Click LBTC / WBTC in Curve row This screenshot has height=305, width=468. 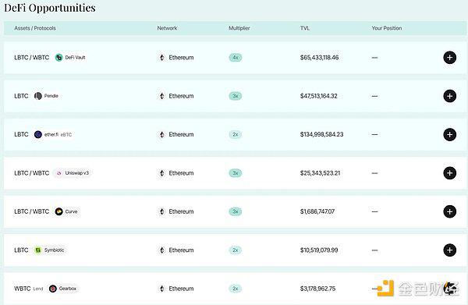(32, 211)
